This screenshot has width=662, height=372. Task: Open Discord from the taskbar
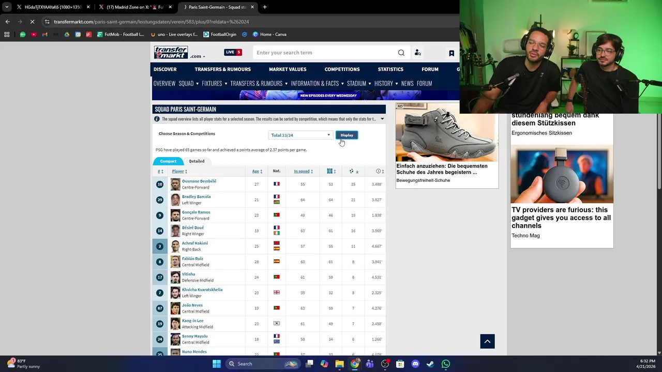tap(415, 364)
